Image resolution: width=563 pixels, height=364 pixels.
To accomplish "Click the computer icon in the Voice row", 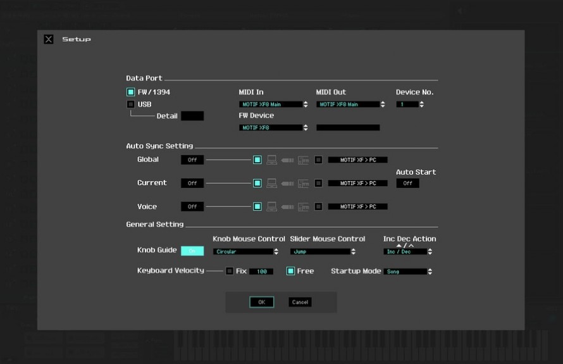I will [x=271, y=207].
